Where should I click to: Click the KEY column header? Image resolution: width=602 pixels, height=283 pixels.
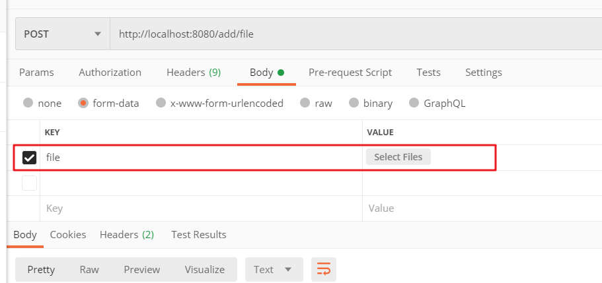pyautogui.click(x=52, y=133)
